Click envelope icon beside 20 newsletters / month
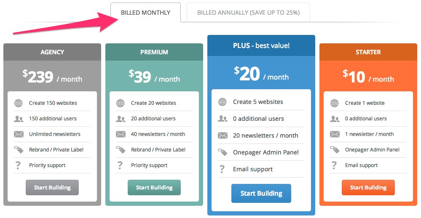This screenshot has width=421, height=218. tap(223, 136)
